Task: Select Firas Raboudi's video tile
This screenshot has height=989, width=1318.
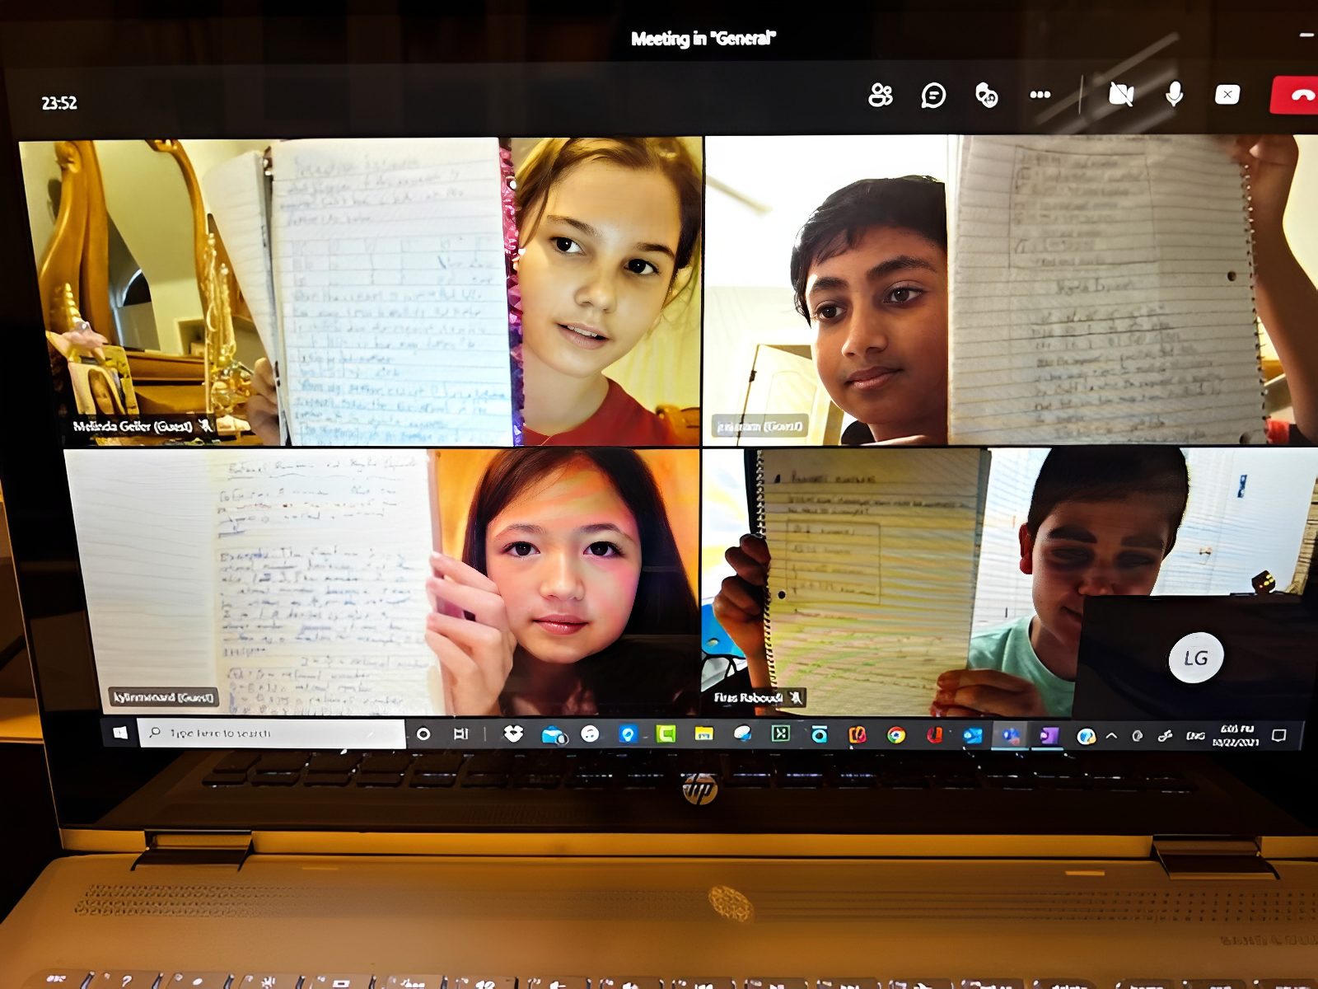Action: (x=890, y=582)
